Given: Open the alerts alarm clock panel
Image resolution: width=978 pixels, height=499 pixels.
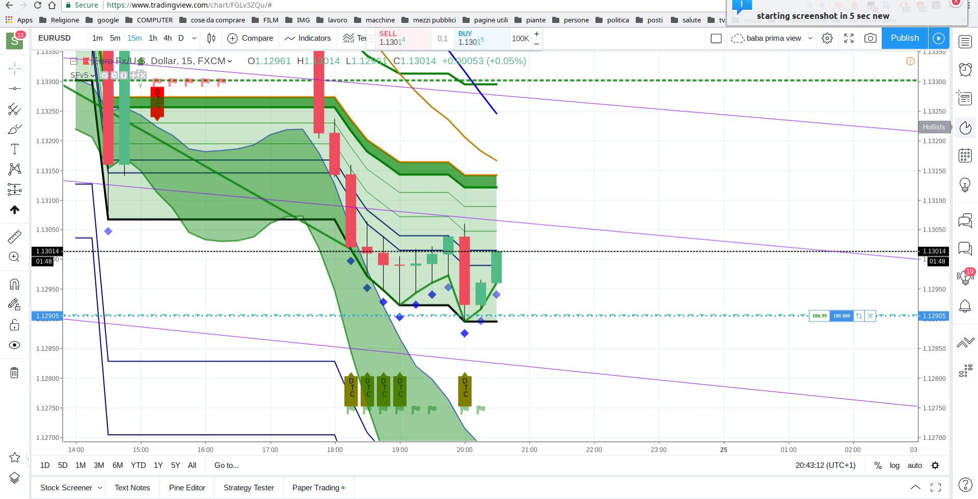Looking at the screenshot, I should (x=965, y=69).
